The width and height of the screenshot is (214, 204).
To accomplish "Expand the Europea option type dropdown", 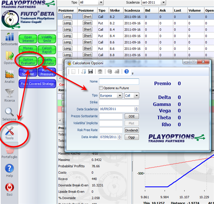I will coord(120,95).
